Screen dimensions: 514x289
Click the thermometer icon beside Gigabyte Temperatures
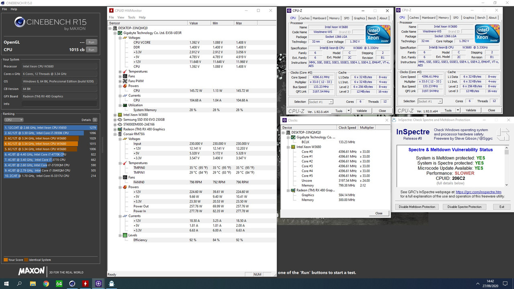pyautogui.click(x=125, y=71)
